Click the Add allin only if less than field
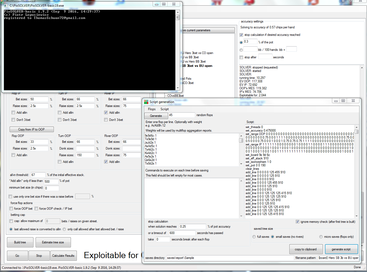 pyautogui.click(x=51, y=181)
